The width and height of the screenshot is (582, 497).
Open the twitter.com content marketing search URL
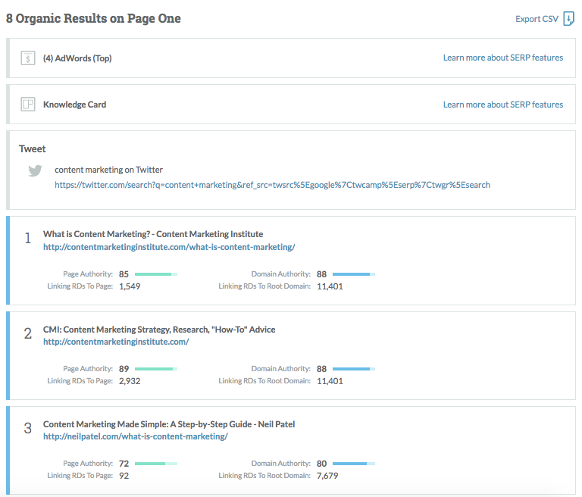(273, 185)
